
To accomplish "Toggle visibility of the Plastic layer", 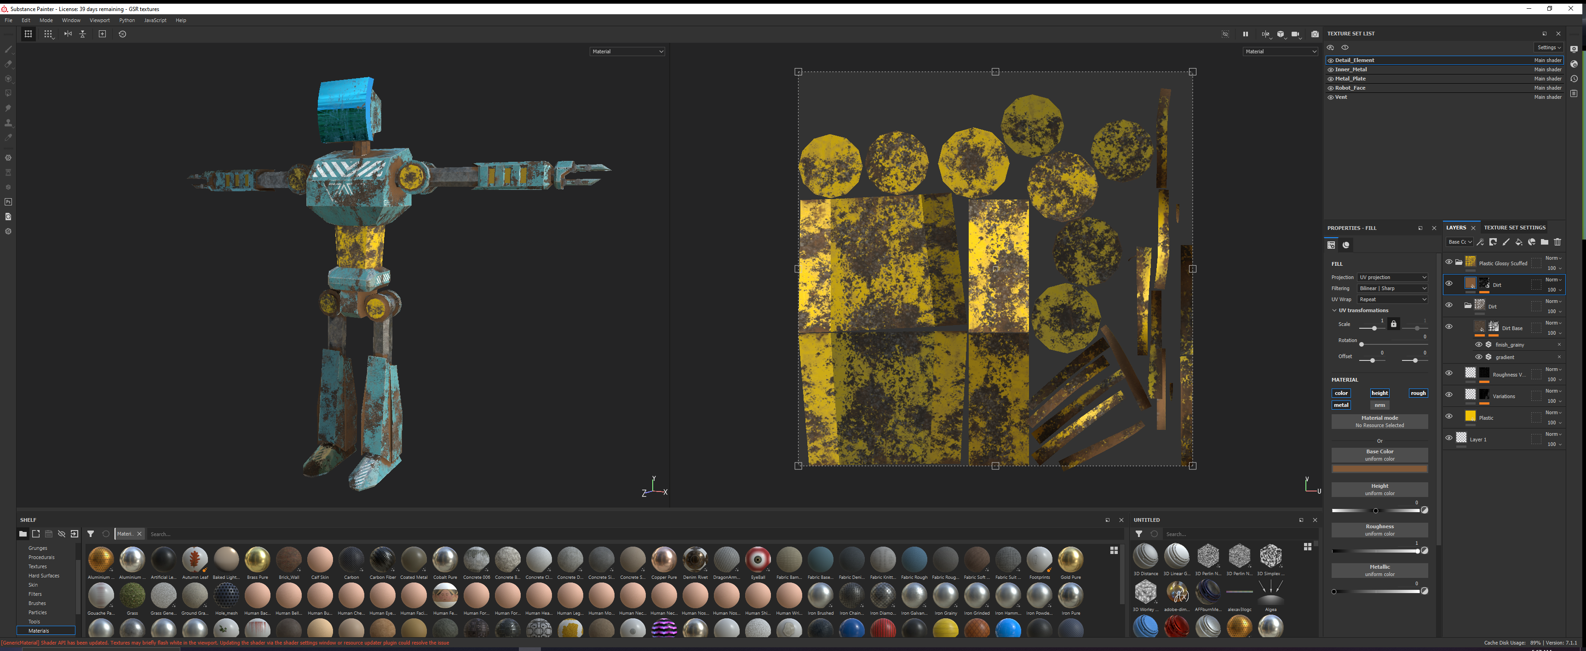I will click(x=1449, y=417).
